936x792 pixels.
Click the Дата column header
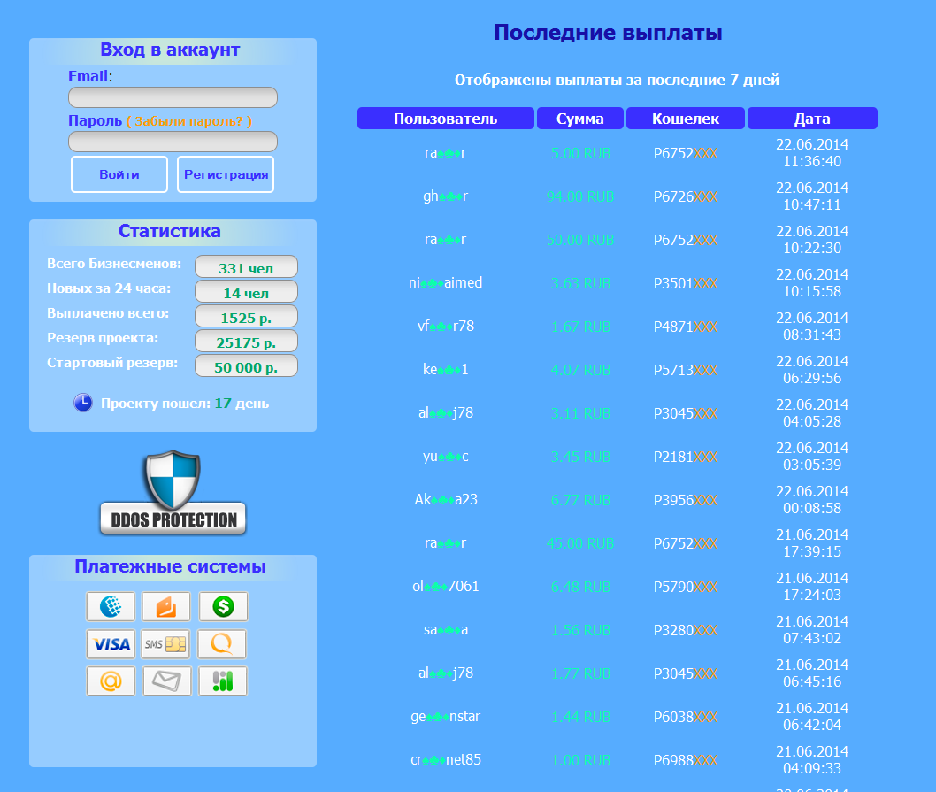click(x=812, y=119)
